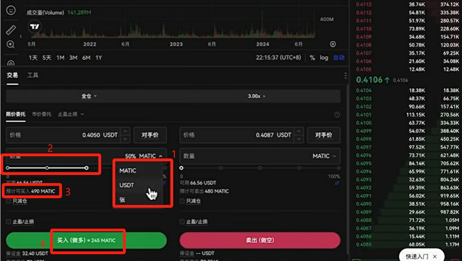Image resolution: width=462 pixels, height=261 pixels.
Task: Set chart range to 3M
Action: tap(73, 58)
